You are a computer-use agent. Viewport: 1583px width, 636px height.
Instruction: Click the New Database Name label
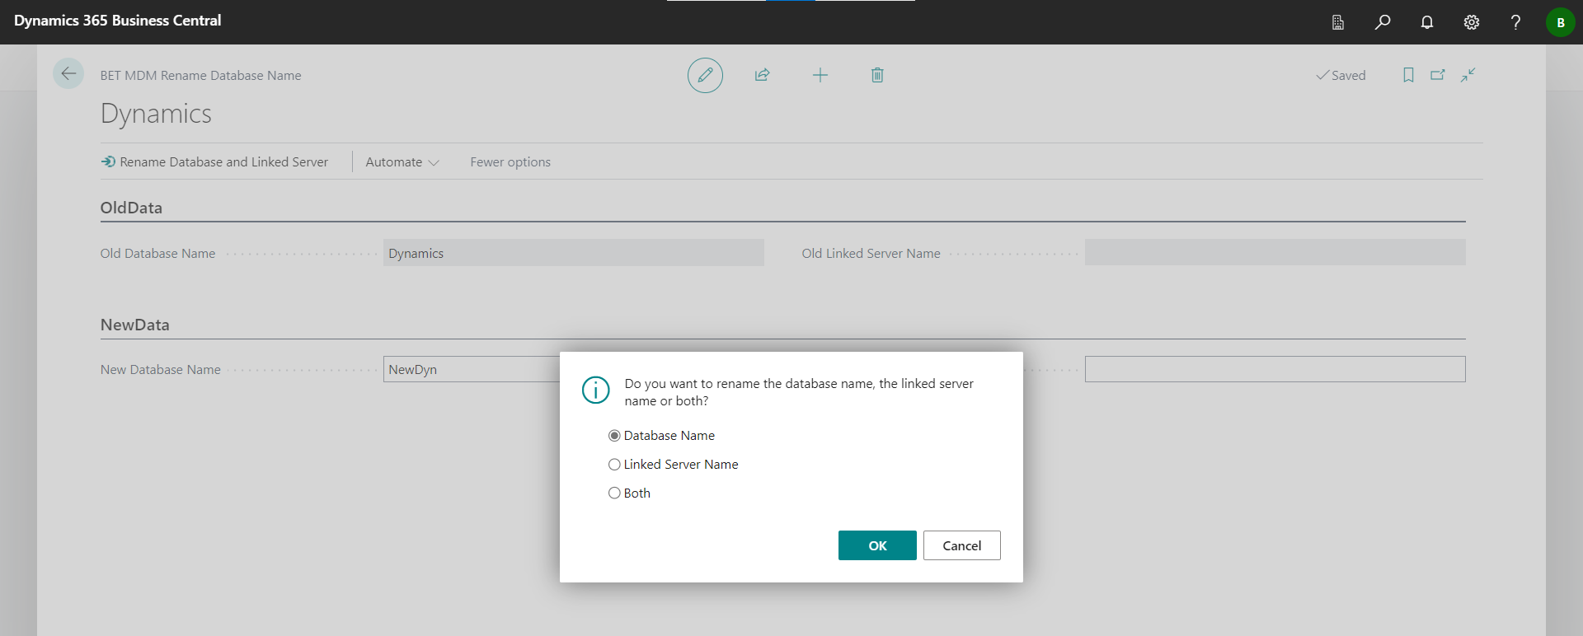(x=161, y=370)
